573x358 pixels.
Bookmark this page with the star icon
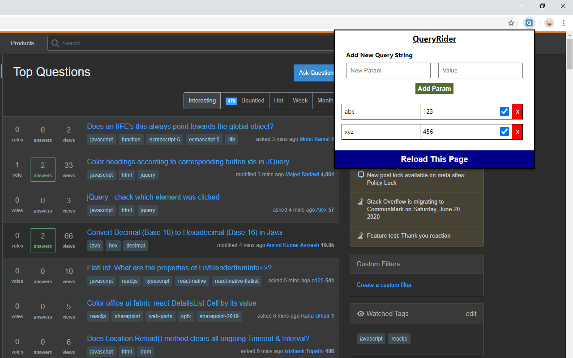[511, 23]
